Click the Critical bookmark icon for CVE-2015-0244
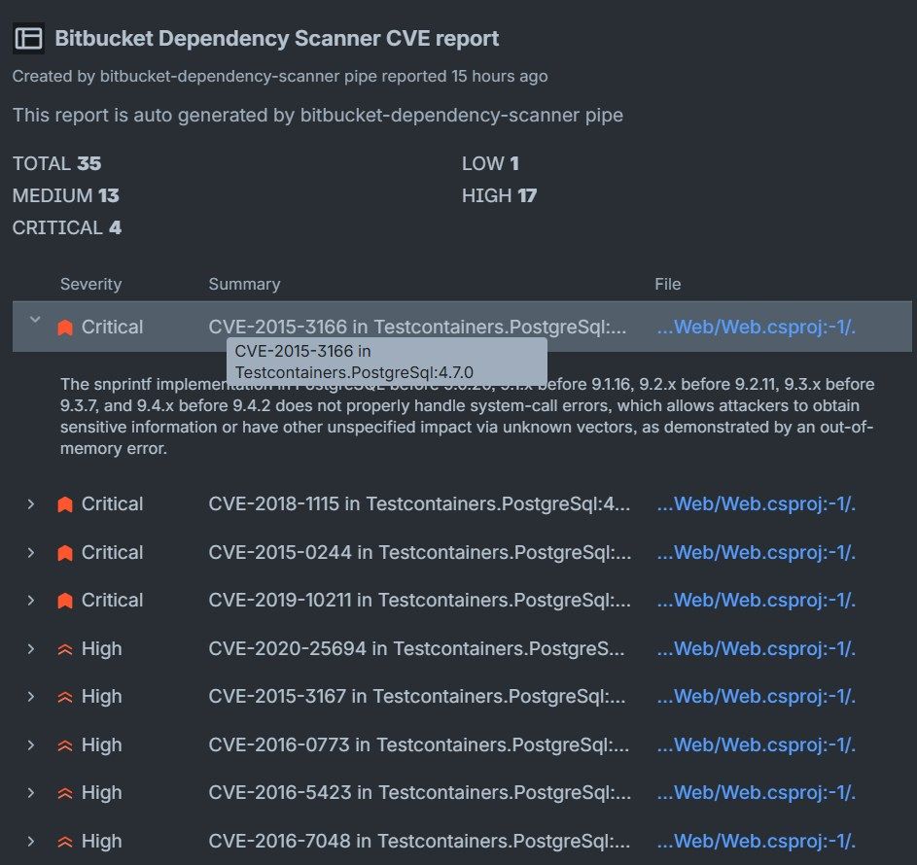This screenshot has height=865, width=917. 65,553
